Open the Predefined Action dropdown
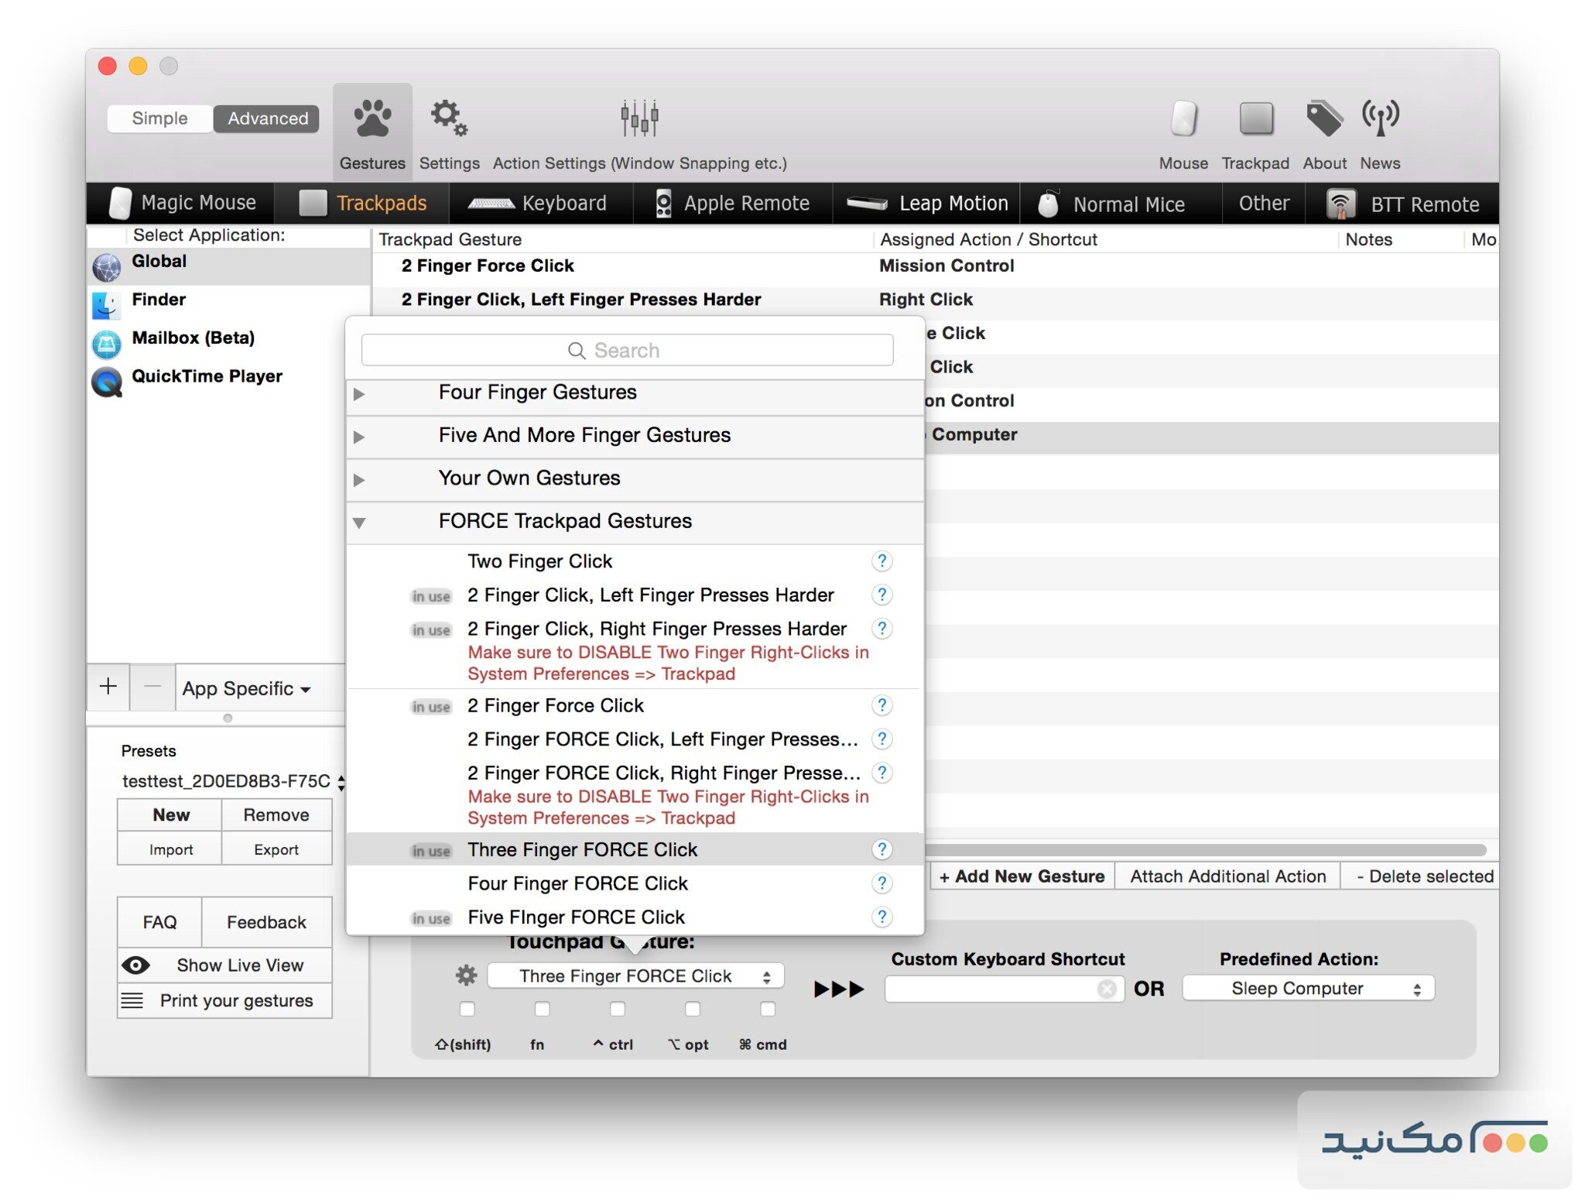 coord(1307,988)
